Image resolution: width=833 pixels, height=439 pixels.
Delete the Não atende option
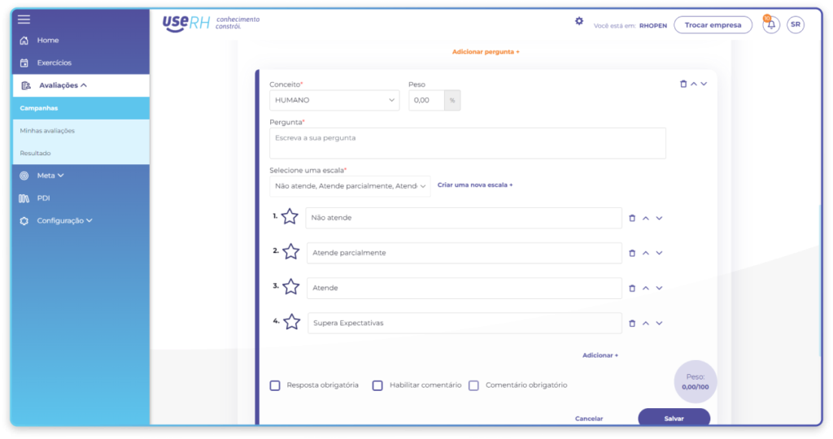pos(632,218)
